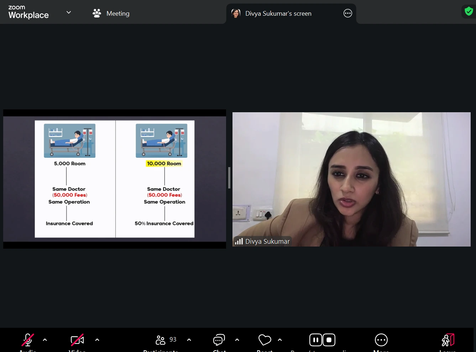This screenshot has height=352, width=476.
Task: Open React heart icon
Action: coord(265,340)
